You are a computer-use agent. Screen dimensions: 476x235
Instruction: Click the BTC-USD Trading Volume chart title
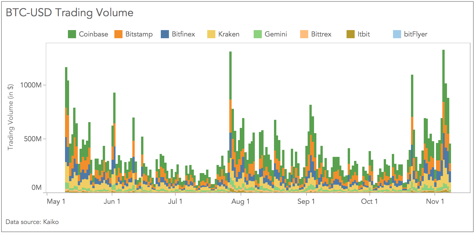click(x=70, y=13)
